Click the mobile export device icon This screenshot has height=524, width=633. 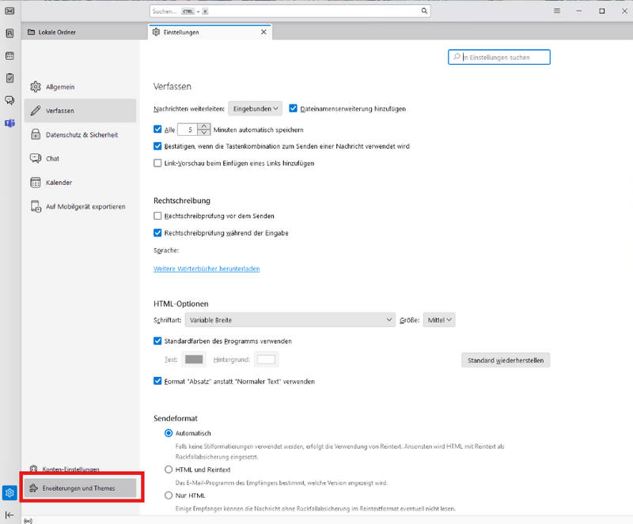[36, 206]
